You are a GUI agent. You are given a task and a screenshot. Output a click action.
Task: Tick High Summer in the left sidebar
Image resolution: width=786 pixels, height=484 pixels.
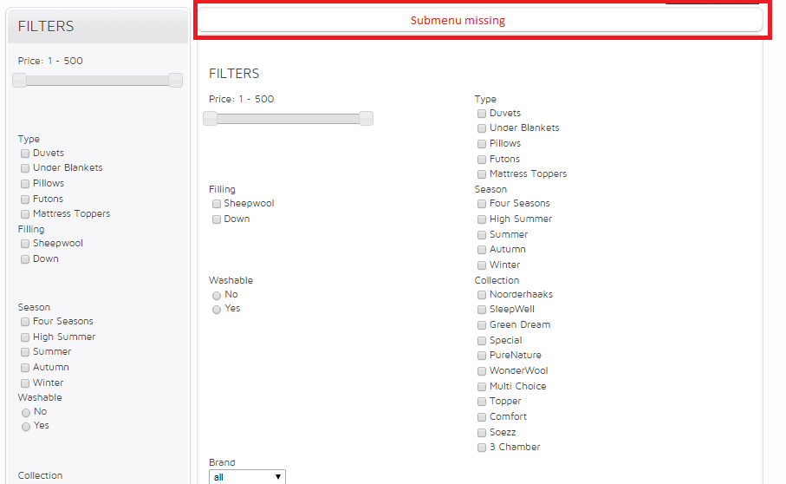(25, 337)
